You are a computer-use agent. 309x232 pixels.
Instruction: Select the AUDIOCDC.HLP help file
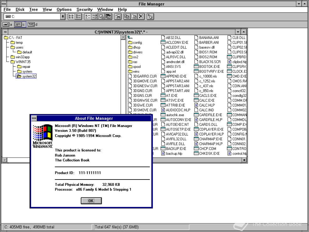[x=176, y=110]
